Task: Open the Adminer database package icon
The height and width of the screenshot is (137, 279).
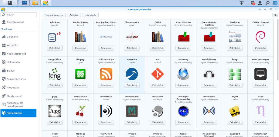Action: tap(54, 37)
